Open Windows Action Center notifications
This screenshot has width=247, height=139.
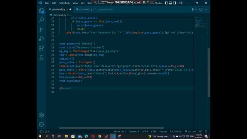(x=206, y=136)
